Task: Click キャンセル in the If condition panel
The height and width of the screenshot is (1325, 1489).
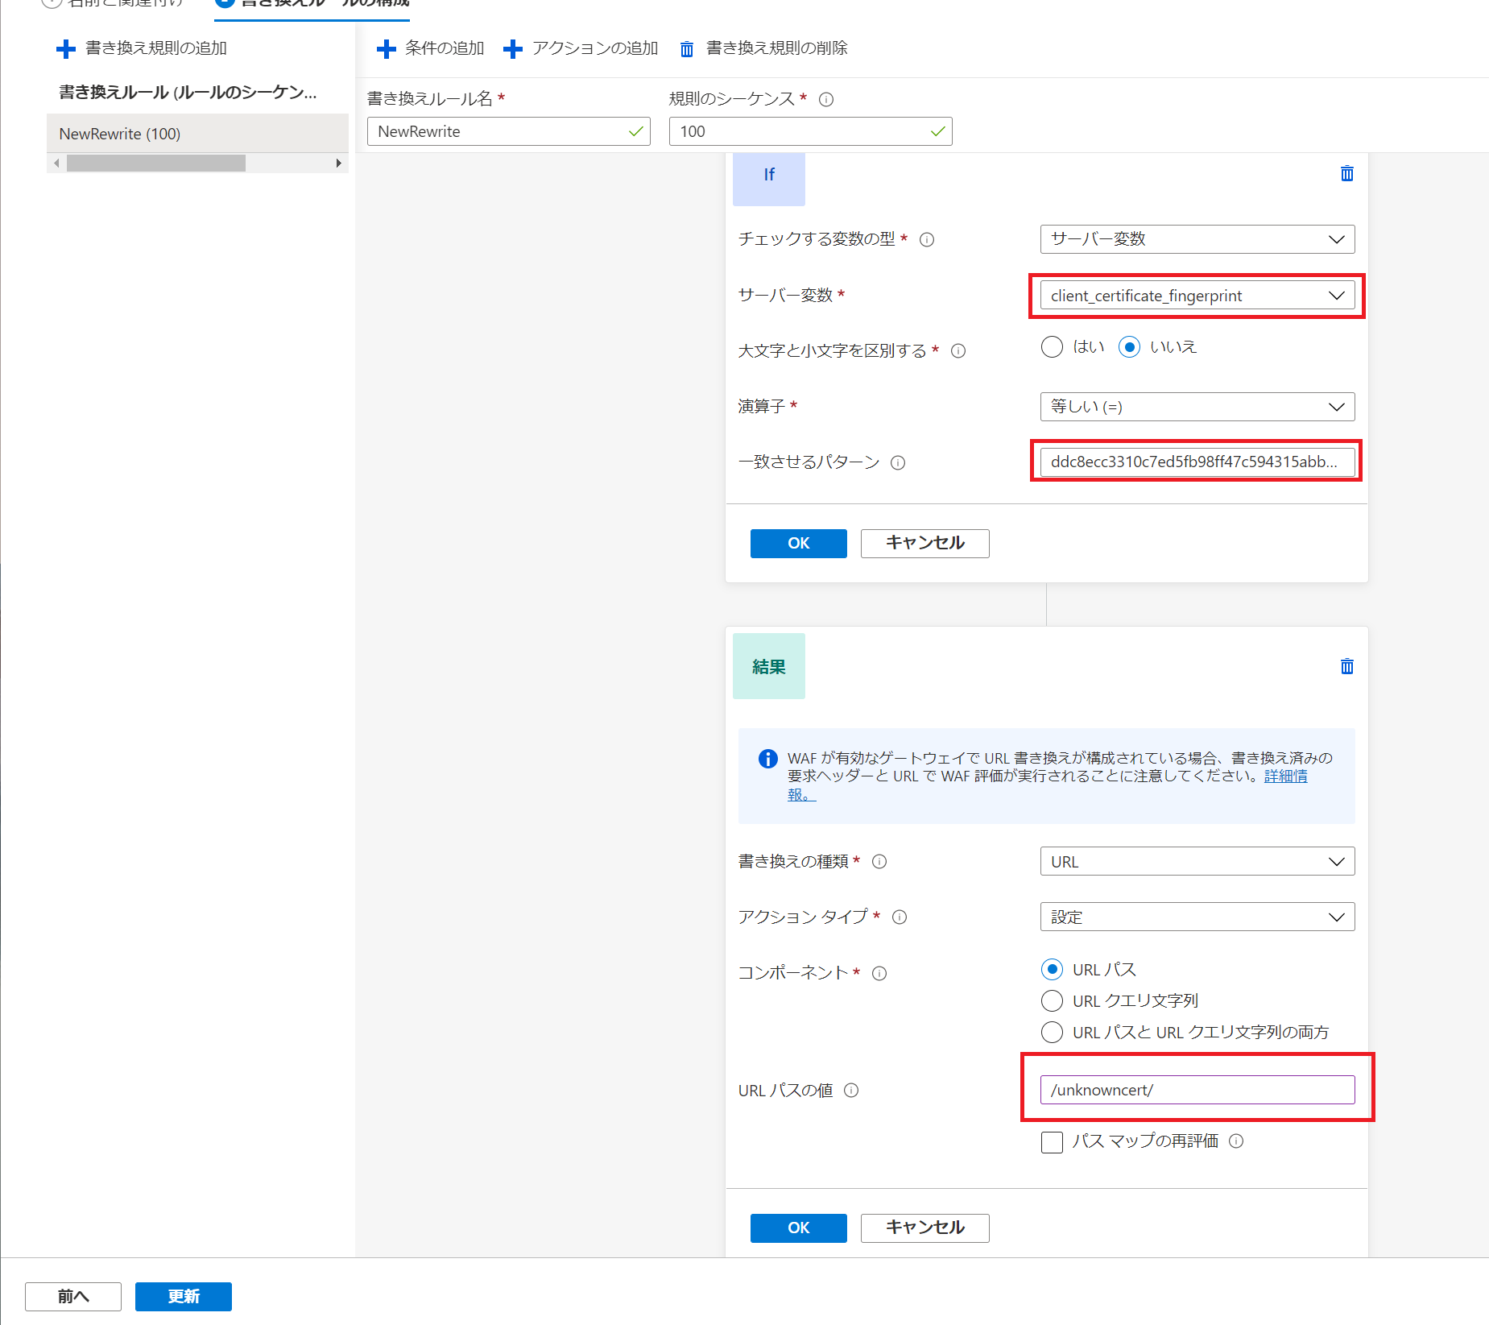Action: [925, 544]
